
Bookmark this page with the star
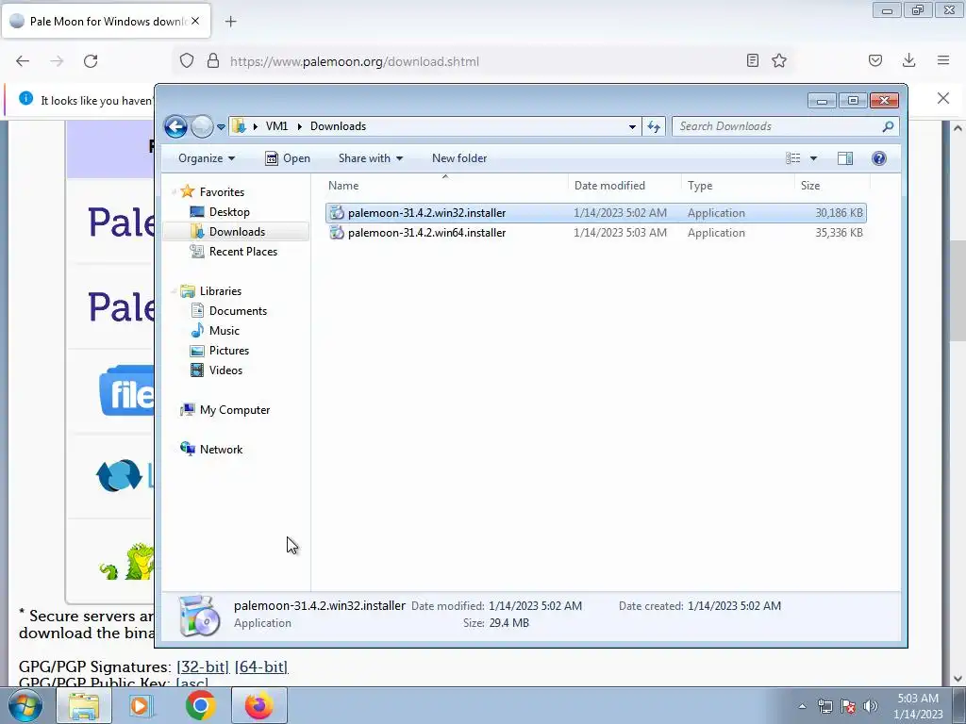pos(779,60)
